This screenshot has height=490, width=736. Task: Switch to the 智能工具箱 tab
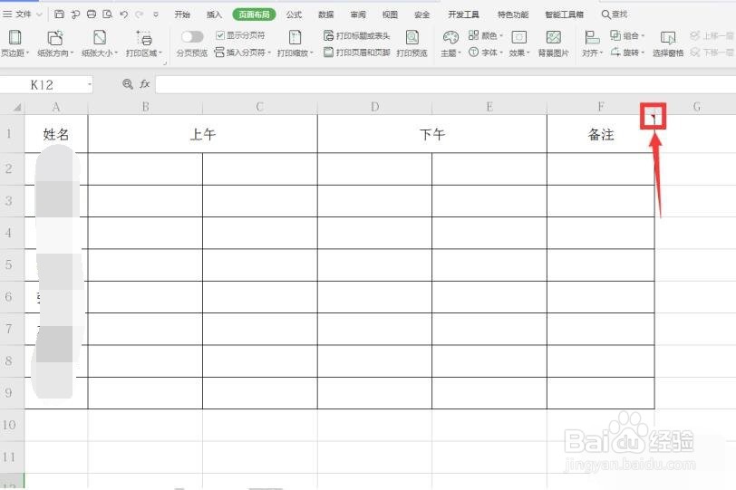click(564, 14)
